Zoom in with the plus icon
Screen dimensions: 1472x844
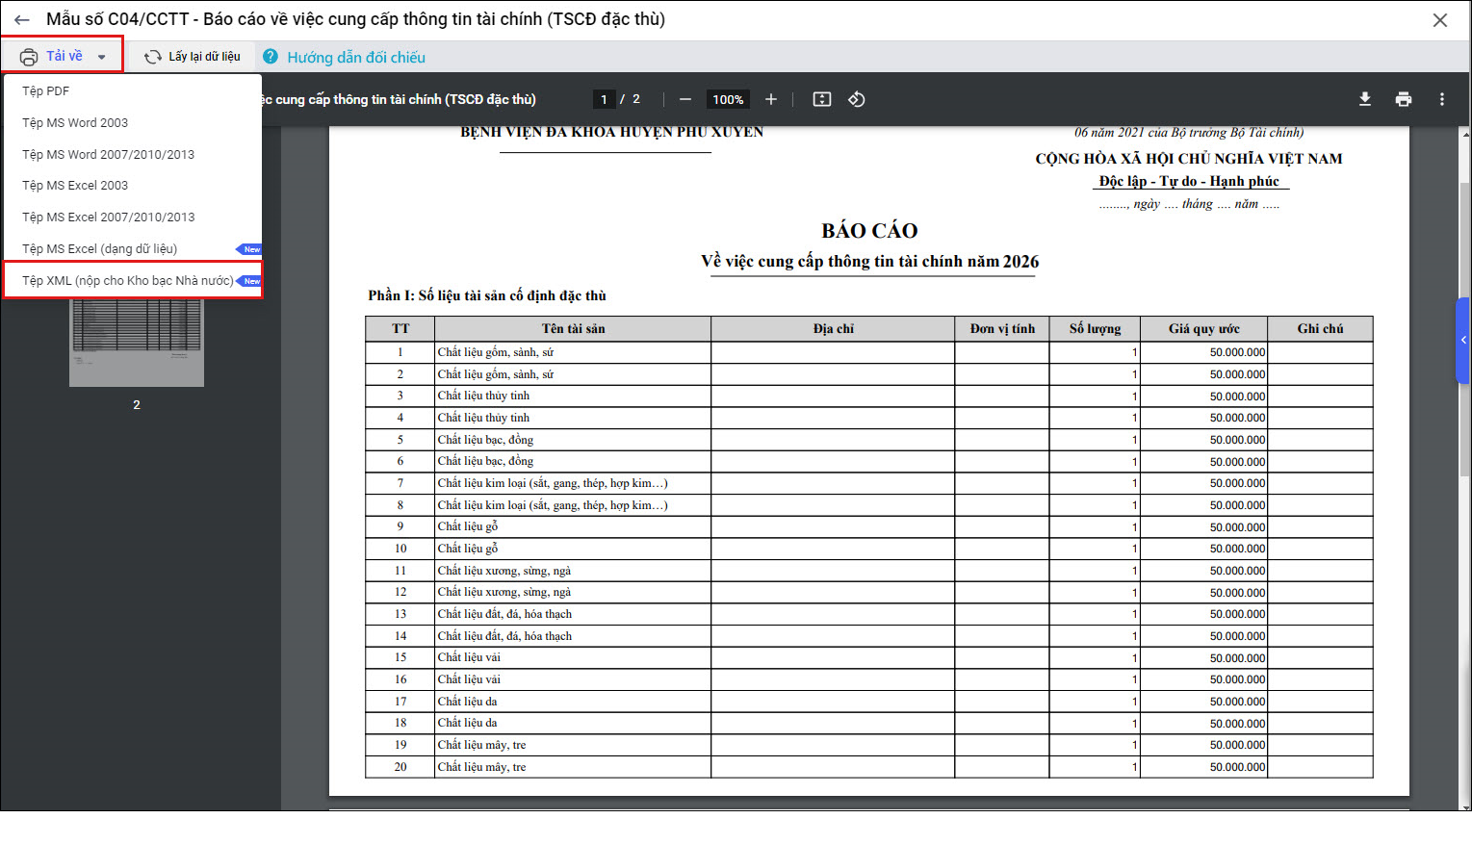770,99
